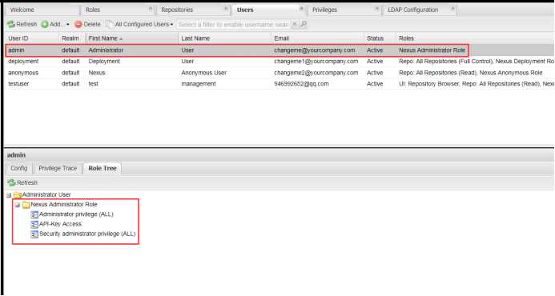Clear the search field with X icon

tap(295, 24)
